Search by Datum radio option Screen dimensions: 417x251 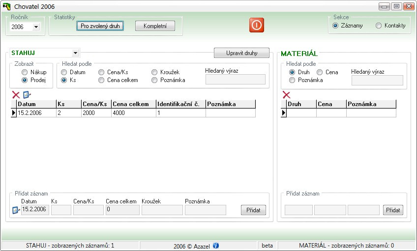click(x=64, y=72)
